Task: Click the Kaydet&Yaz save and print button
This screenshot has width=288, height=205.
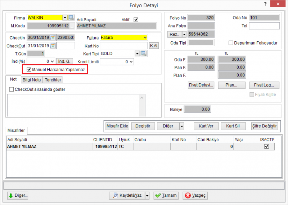Action: pyautogui.click(x=127, y=195)
